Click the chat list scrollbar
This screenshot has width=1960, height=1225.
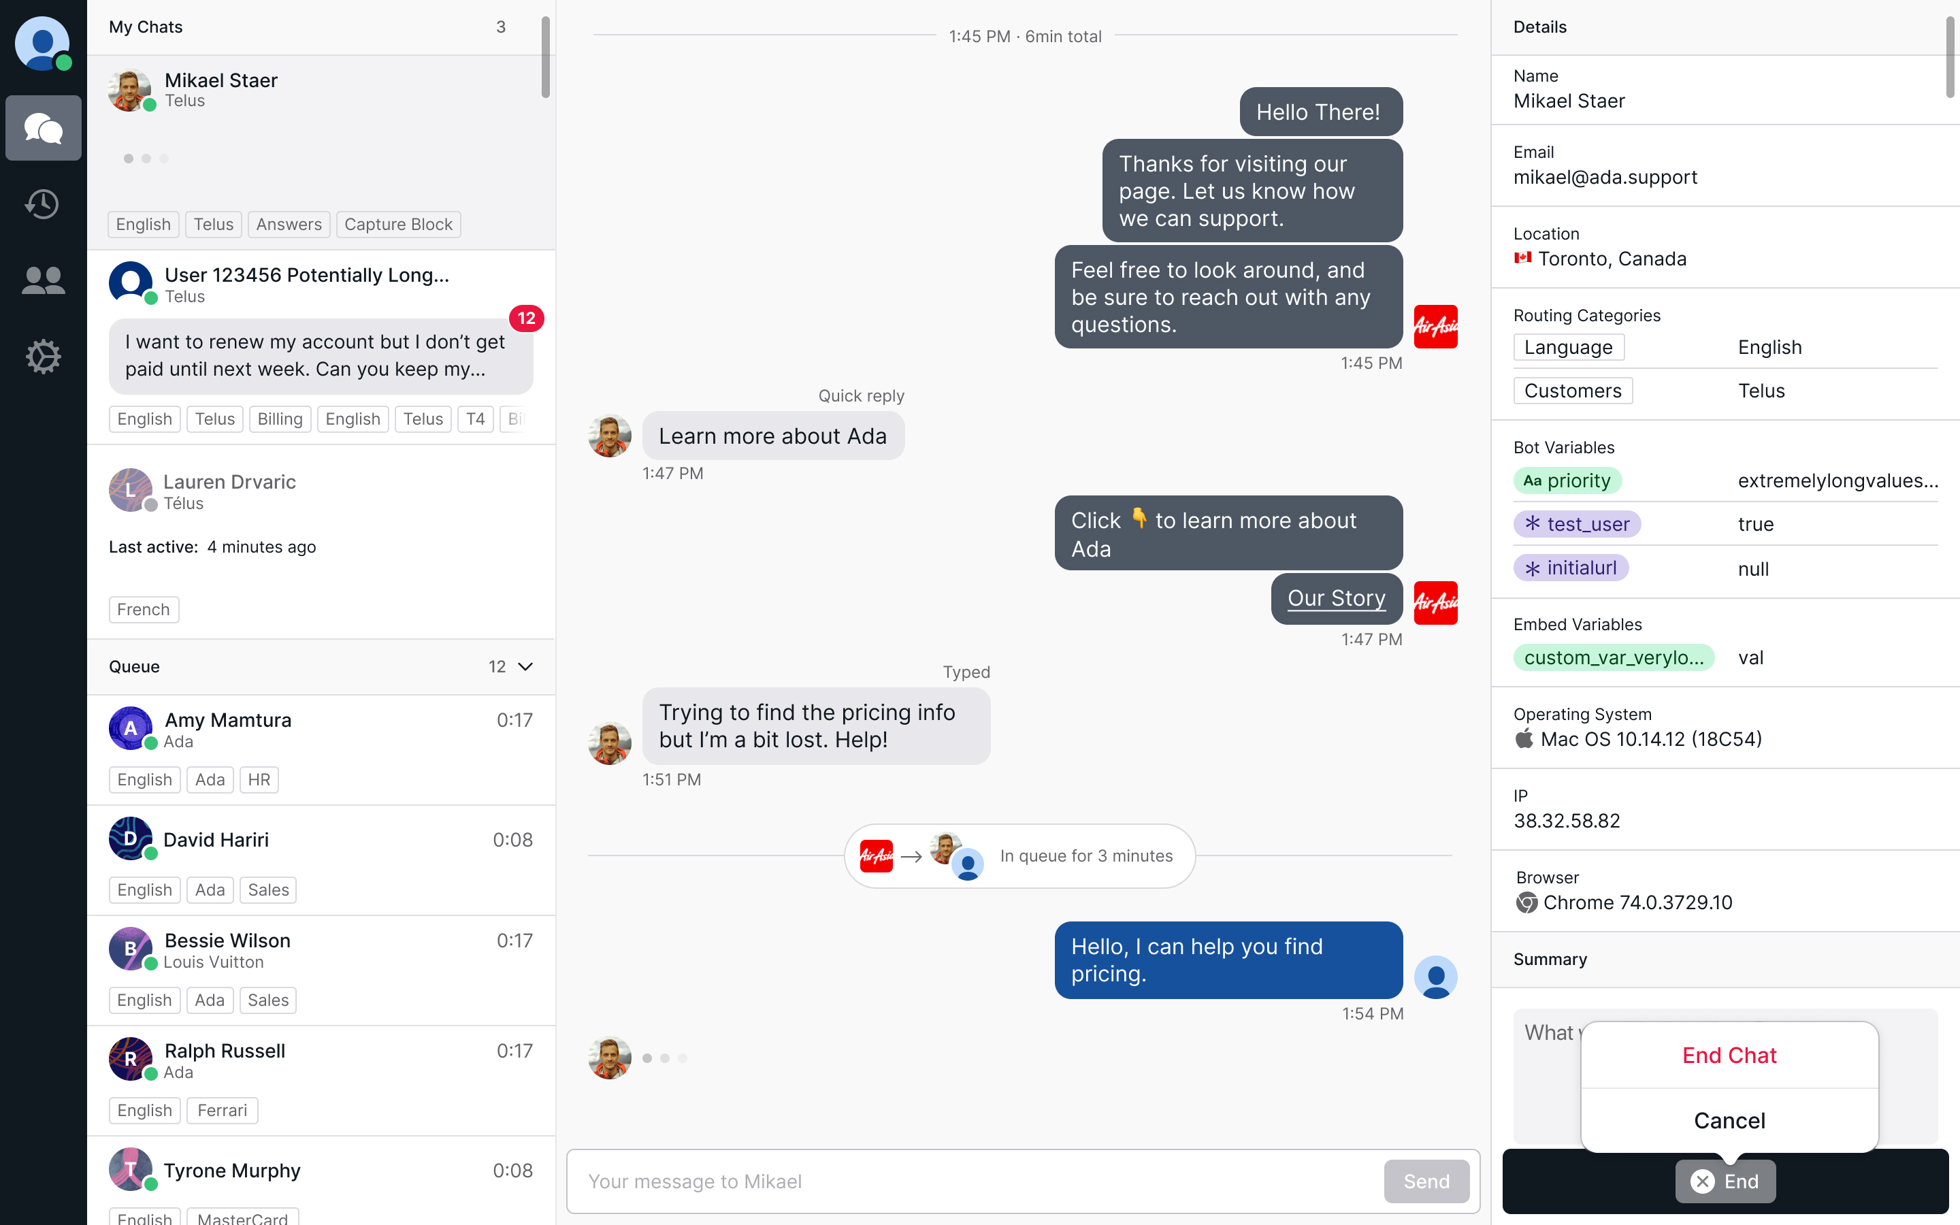coord(545,56)
